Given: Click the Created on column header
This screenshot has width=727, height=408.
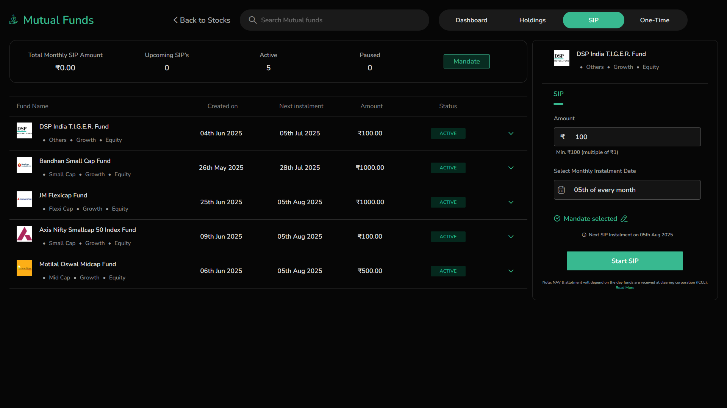Looking at the screenshot, I should (x=222, y=106).
